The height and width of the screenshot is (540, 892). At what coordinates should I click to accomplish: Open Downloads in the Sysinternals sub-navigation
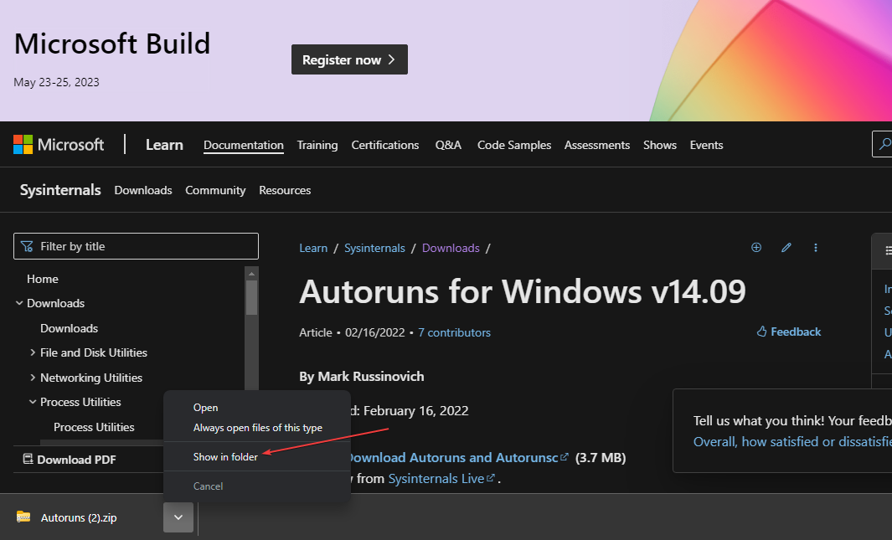[x=143, y=190]
